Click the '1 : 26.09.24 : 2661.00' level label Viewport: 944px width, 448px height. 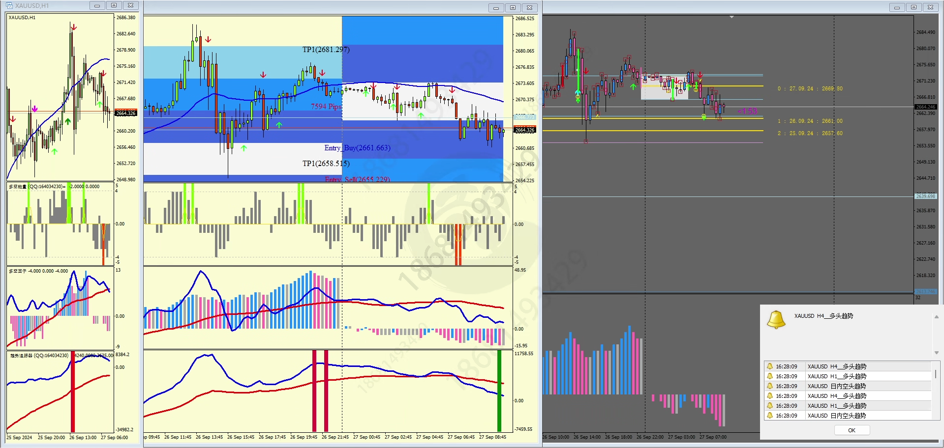(x=810, y=121)
